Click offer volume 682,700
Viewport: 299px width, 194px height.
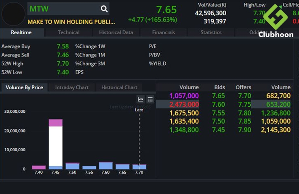coord(278,96)
